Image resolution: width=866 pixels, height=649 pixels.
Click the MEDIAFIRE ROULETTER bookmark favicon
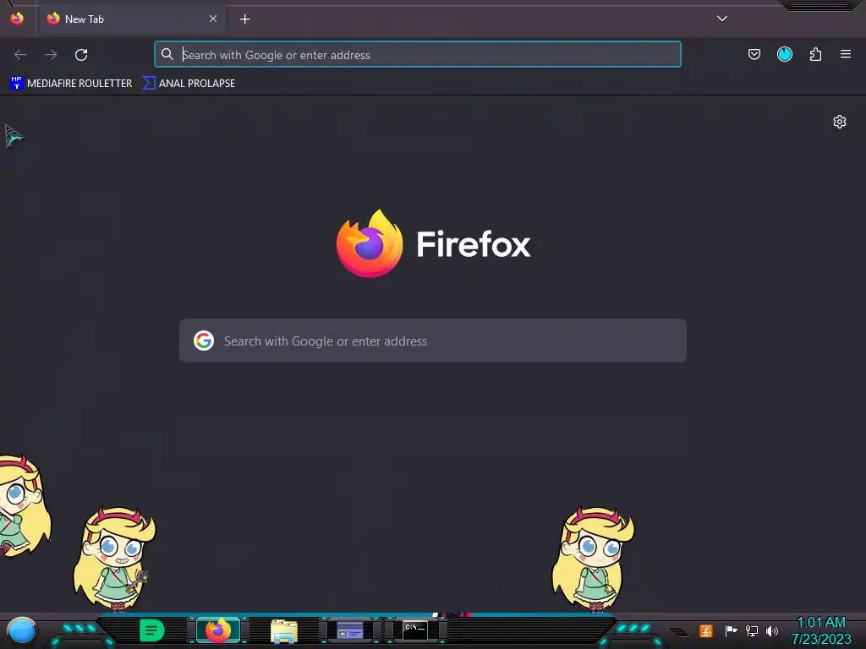(x=17, y=83)
